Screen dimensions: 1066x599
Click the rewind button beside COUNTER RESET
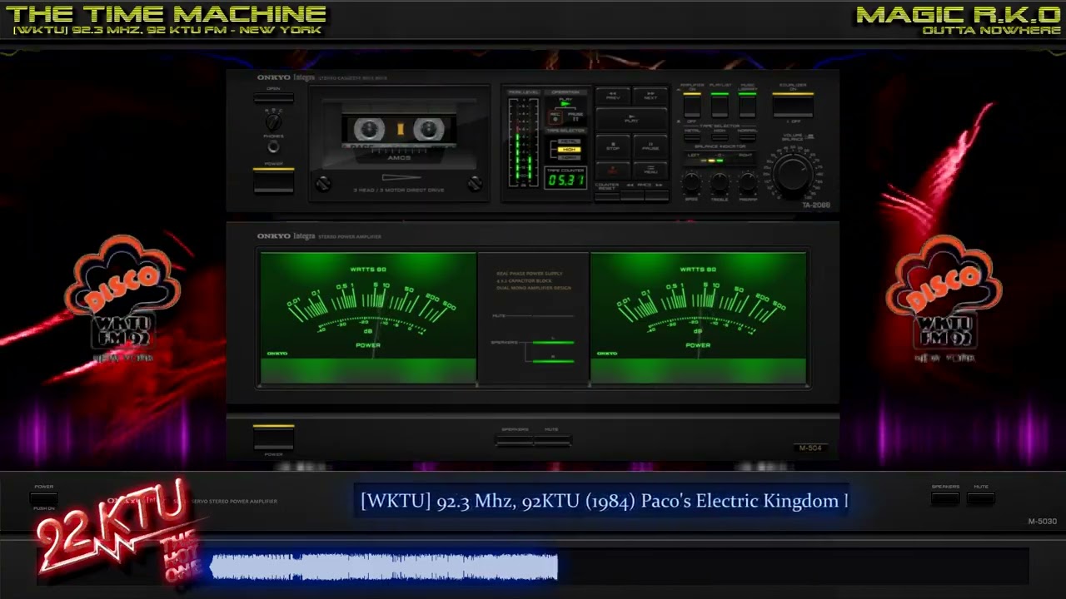[632, 196]
